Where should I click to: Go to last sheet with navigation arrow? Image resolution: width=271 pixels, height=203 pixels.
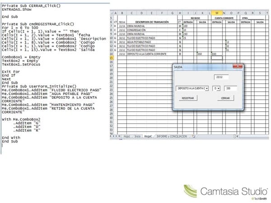click(119, 136)
